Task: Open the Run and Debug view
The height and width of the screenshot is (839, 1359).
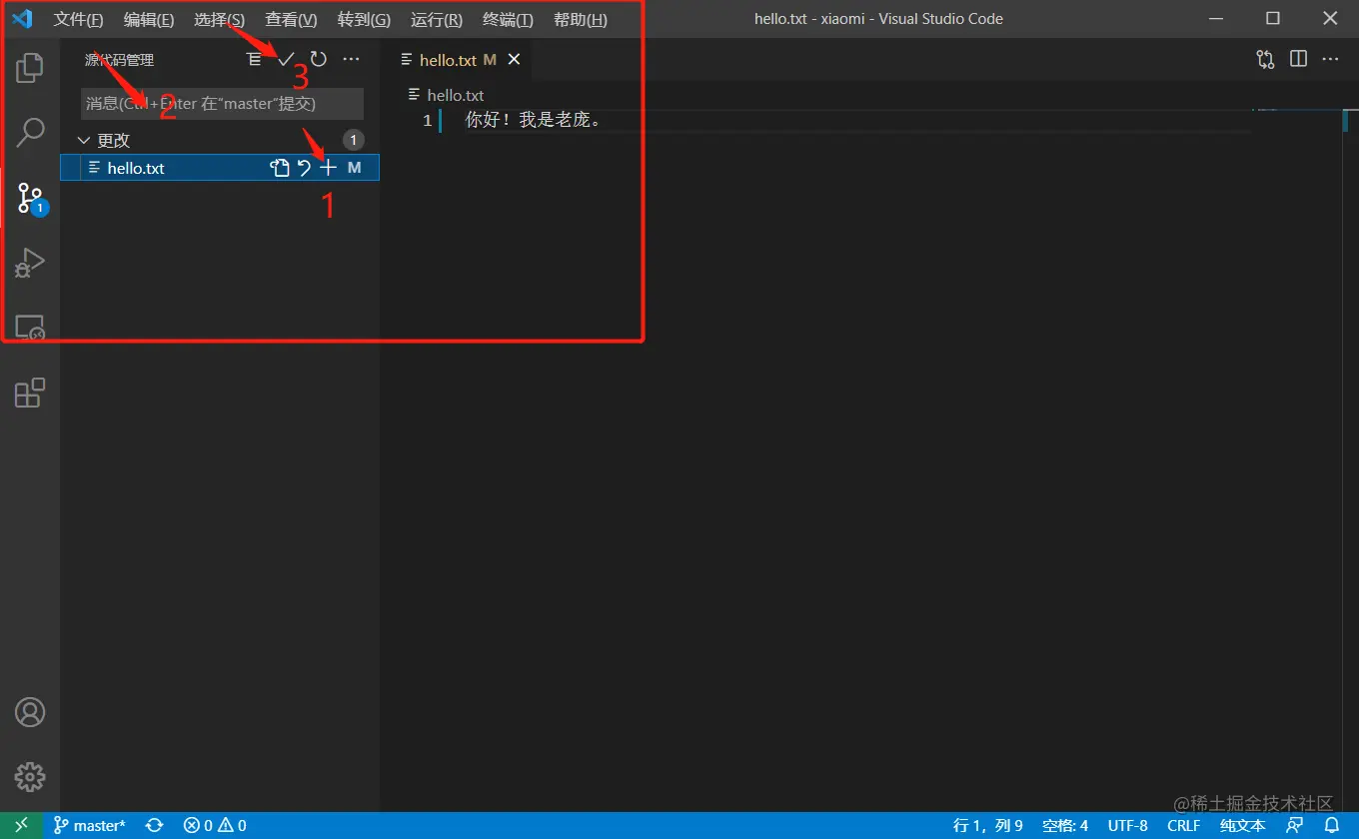Action: pos(30,263)
